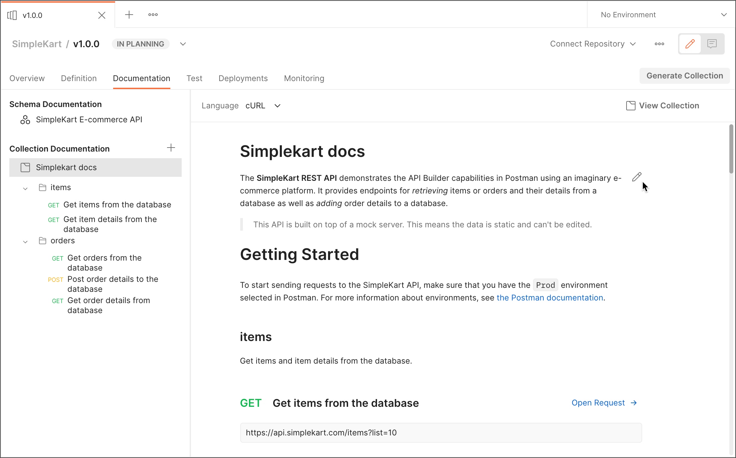This screenshot has height=458, width=736.
Task: Open API more actions ellipsis
Action: [659, 44]
